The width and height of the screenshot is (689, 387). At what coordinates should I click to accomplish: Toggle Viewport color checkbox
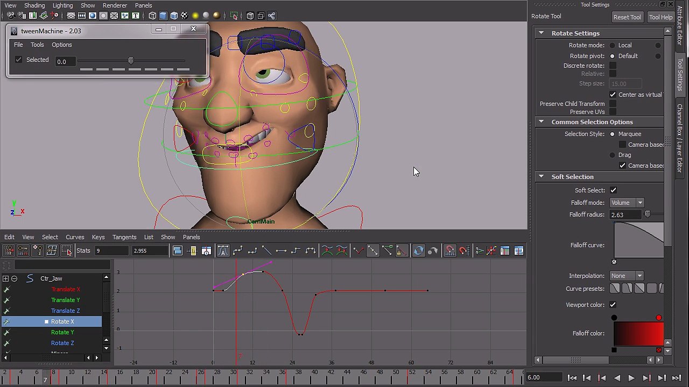tap(613, 305)
